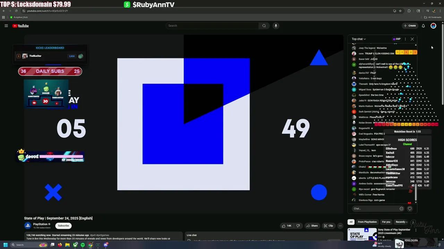Open the YouTube account avatar menu
The image size is (444, 249).
pos(433,26)
